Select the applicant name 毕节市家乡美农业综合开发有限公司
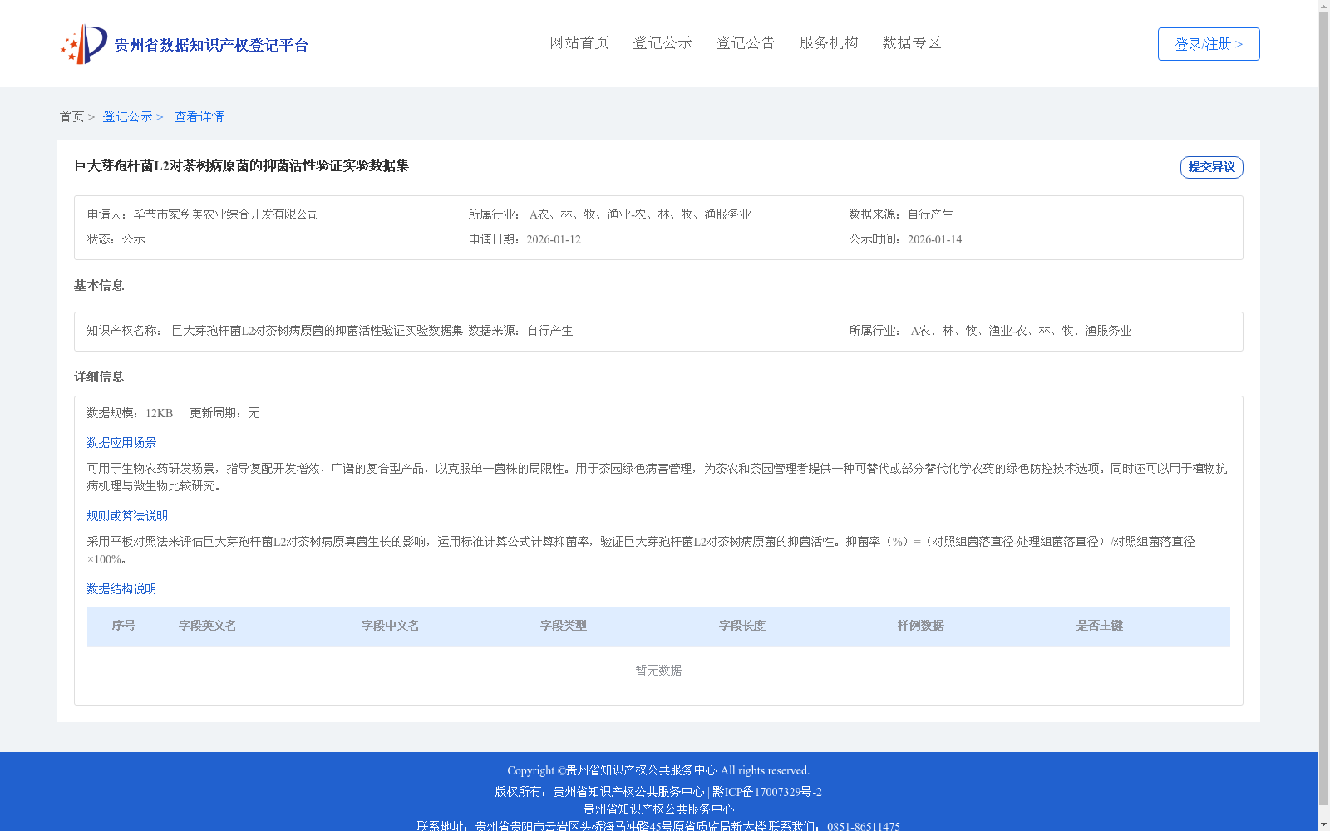1330x831 pixels. (x=226, y=214)
